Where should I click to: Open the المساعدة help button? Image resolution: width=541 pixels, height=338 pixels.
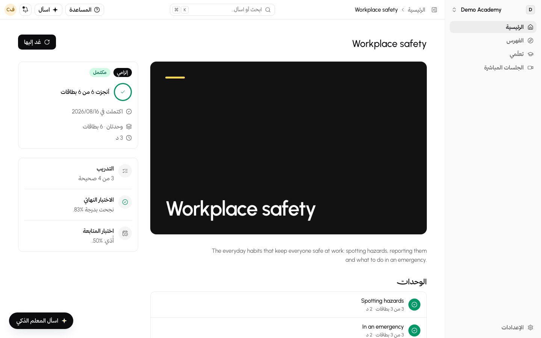[x=85, y=10]
